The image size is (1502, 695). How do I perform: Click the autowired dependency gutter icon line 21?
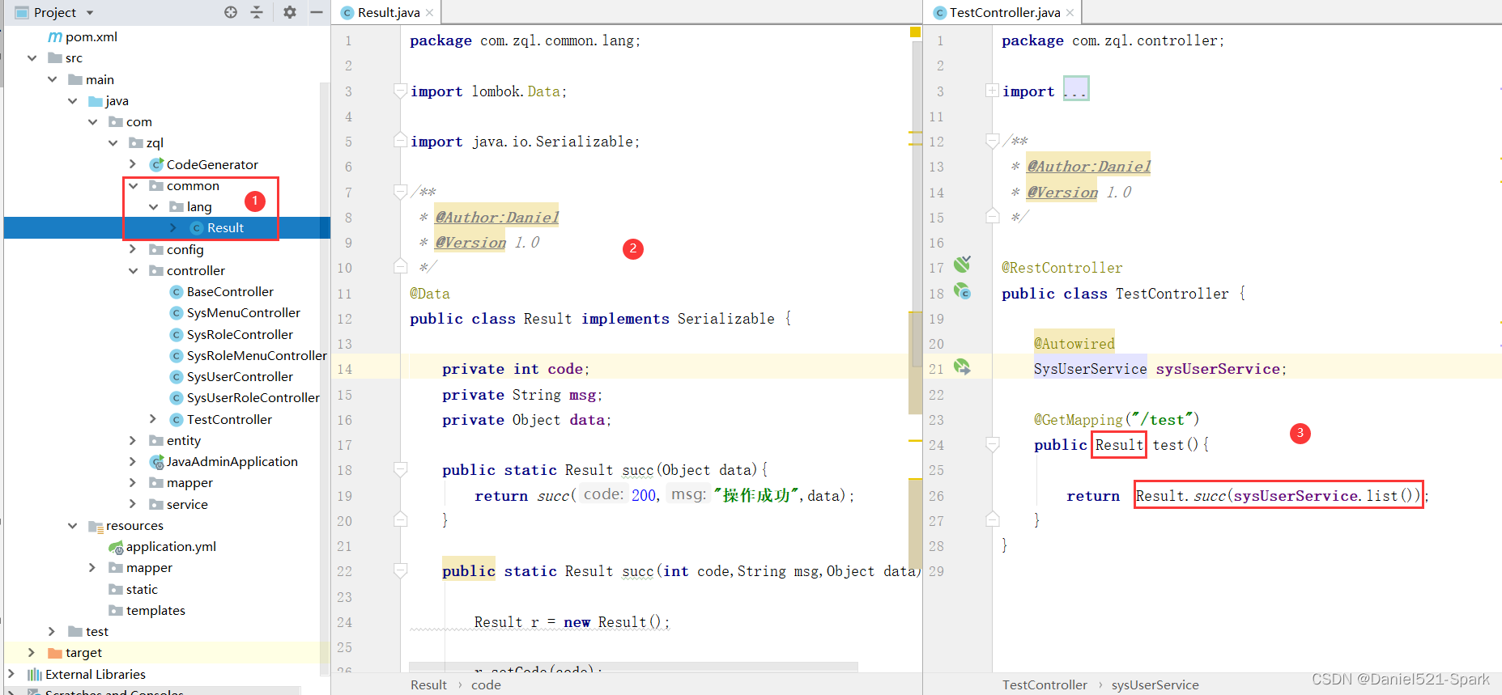pyautogui.click(x=962, y=367)
